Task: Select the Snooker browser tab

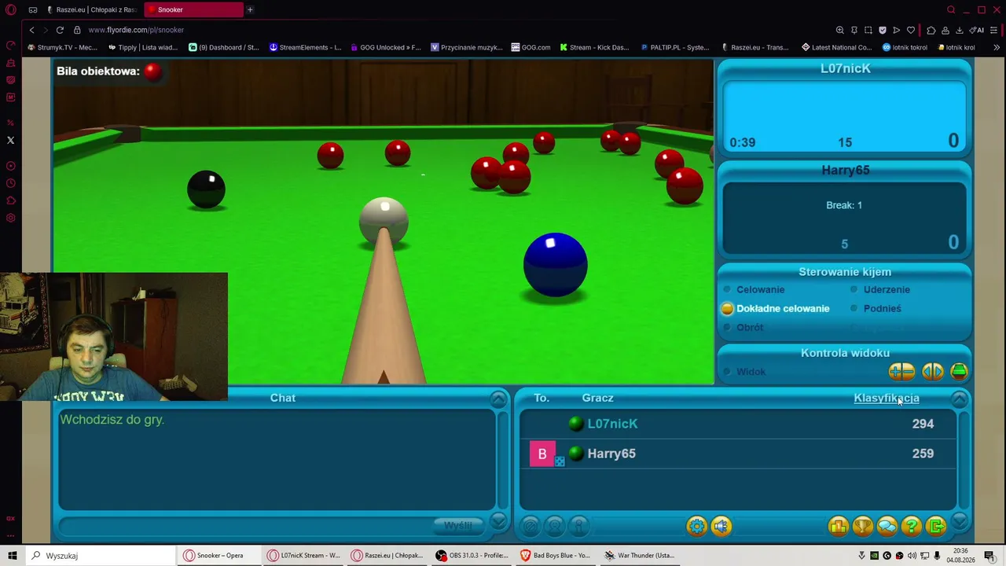Action: [x=193, y=9]
